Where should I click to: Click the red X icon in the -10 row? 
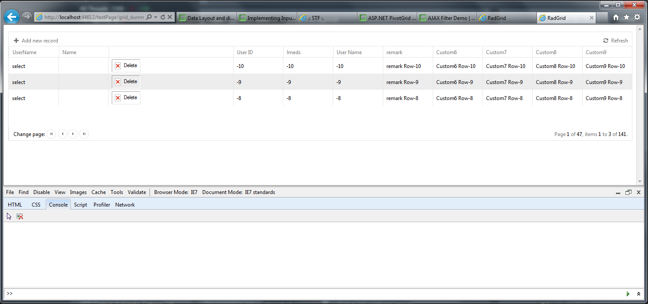pyautogui.click(x=118, y=66)
